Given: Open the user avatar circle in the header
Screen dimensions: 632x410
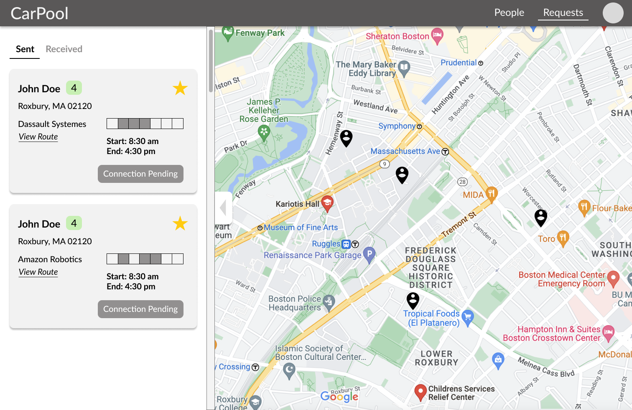Looking at the screenshot, I should (x=613, y=13).
